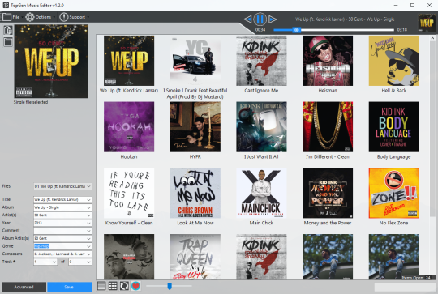Click the now playing We Up thumbnail
Image resolution: width=438 pixels, height=294 pixels.
click(427, 23)
